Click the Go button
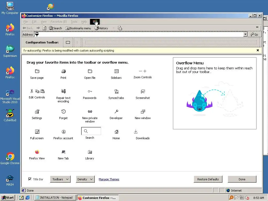This screenshot has height=201, width=268. 254,34
